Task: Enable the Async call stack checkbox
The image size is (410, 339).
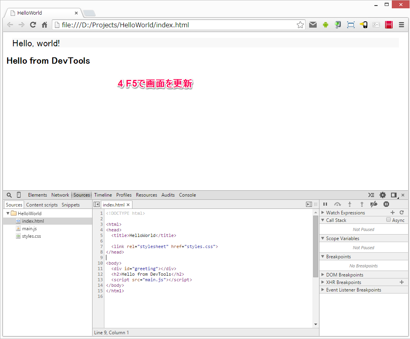Action: pos(388,220)
